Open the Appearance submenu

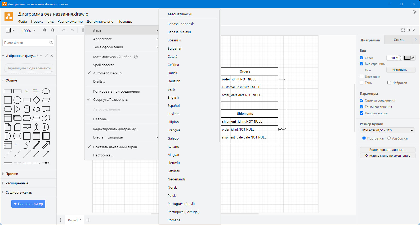(x=122, y=39)
